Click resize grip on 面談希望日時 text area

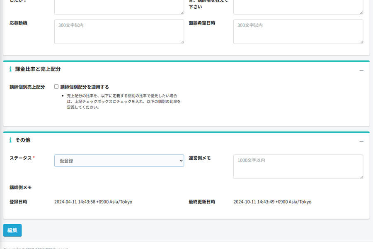361,41
